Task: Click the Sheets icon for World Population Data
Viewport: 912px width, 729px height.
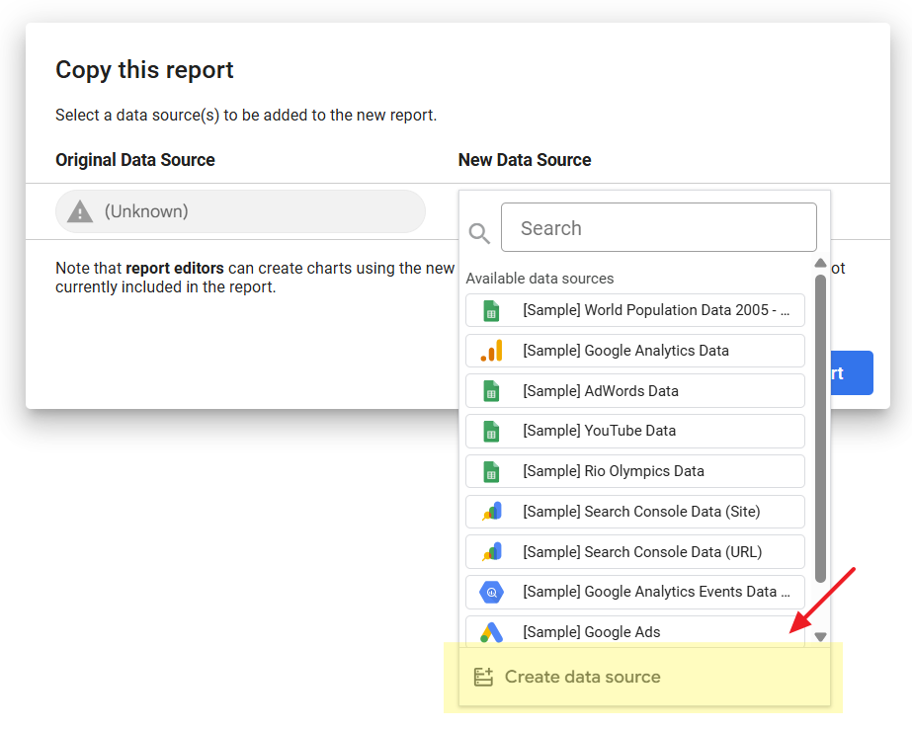Action: [491, 310]
